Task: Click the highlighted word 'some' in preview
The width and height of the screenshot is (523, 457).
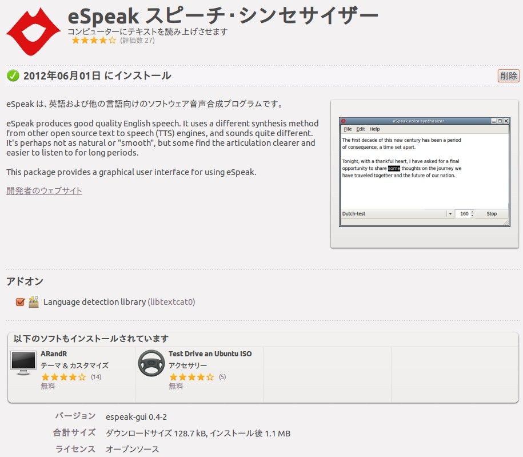Action: 394,169
